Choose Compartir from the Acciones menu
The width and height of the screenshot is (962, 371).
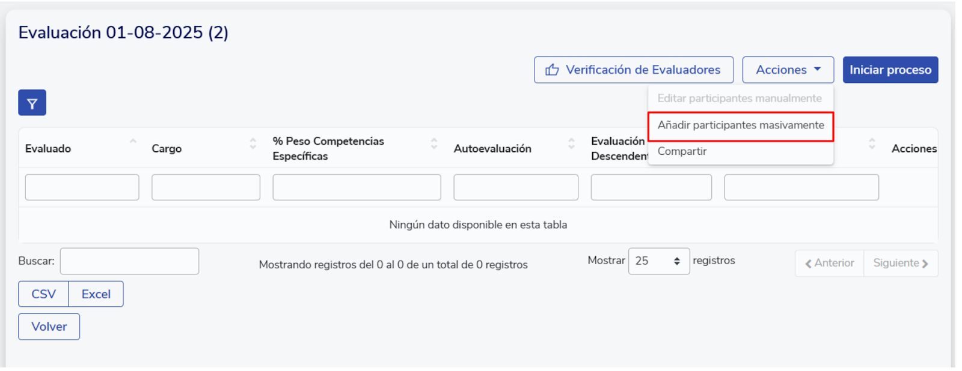click(x=682, y=151)
